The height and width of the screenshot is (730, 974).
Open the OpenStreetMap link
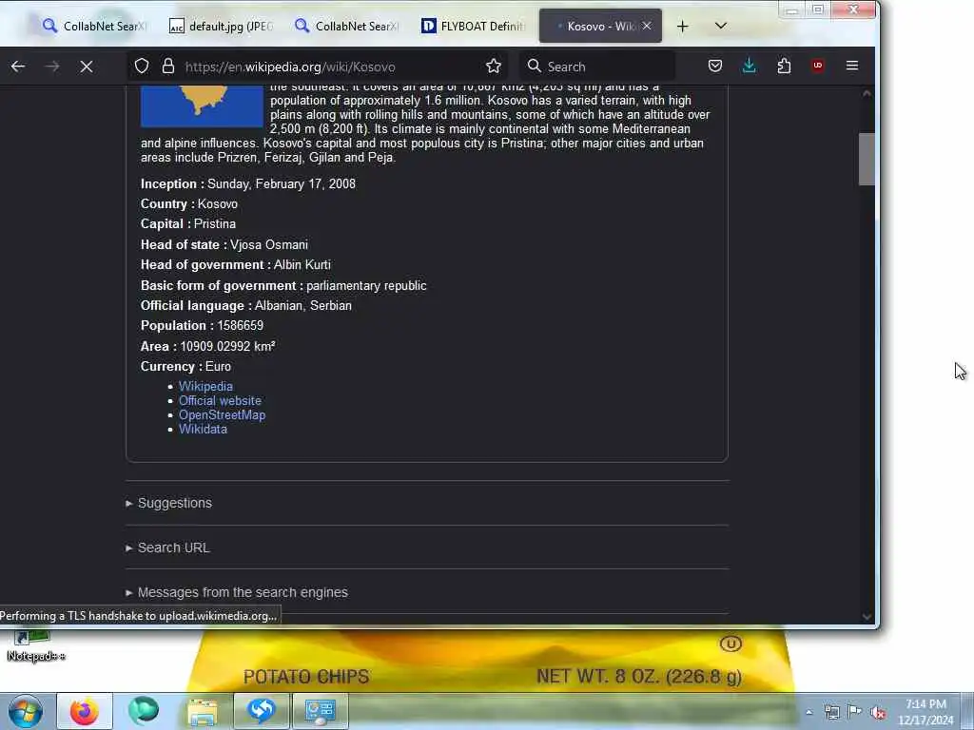(222, 414)
